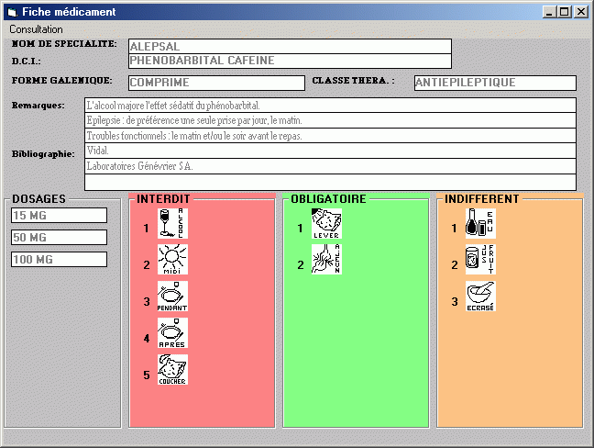
Task: Click the Pendant meal plate icon
Action: coord(172,297)
